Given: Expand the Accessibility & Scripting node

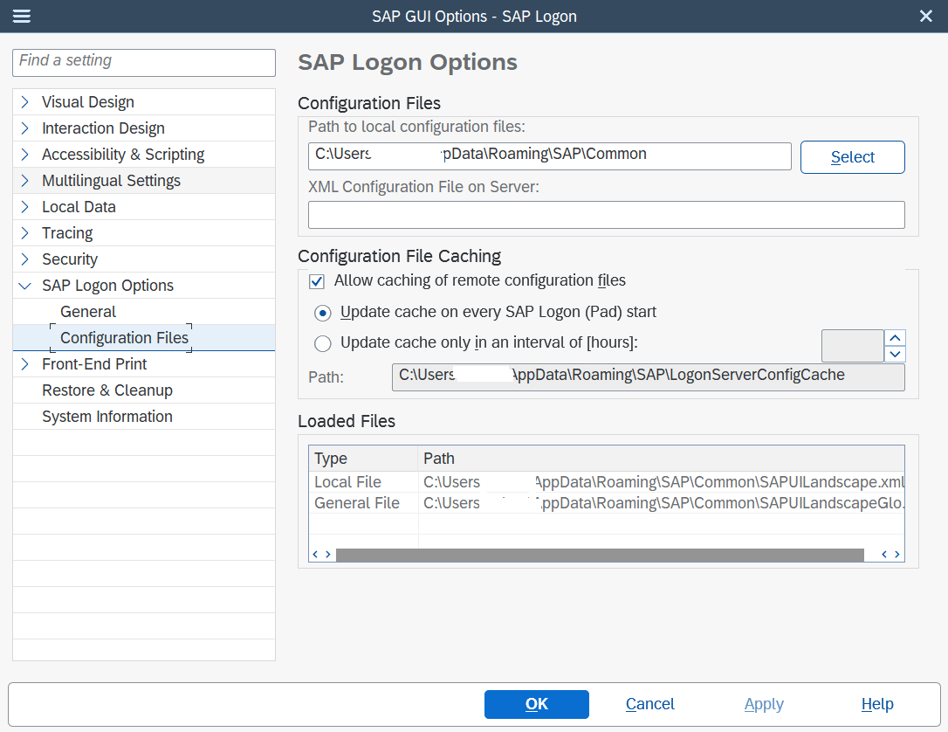Looking at the screenshot, I should point(24,155).
